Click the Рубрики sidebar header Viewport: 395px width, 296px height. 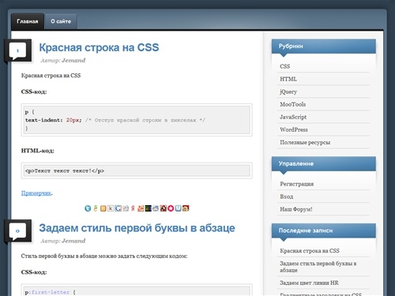click(x=324, y=47)
